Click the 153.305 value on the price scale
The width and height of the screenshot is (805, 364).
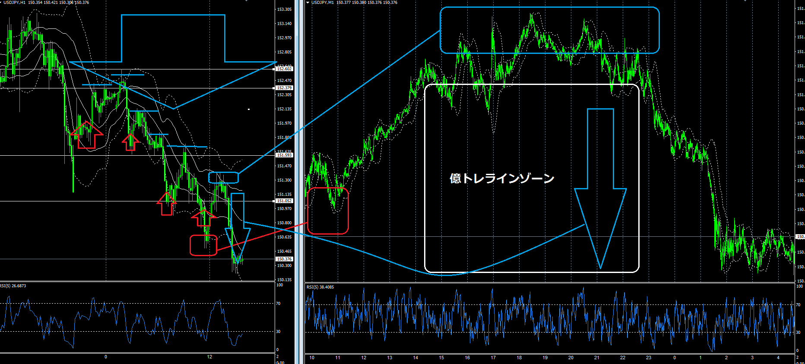[x=284, y=9]
